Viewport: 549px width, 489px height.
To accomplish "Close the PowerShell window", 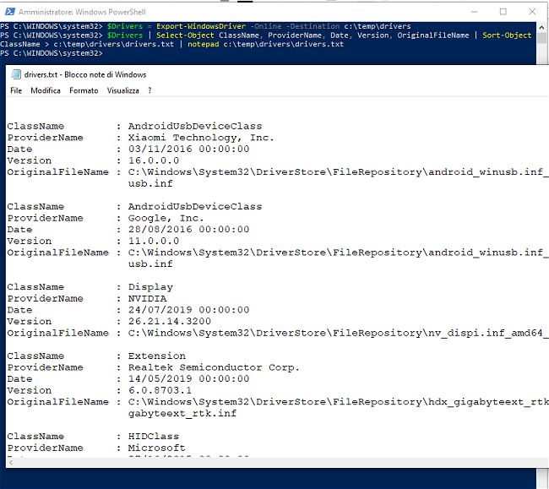I will click(x=532, y=12).
